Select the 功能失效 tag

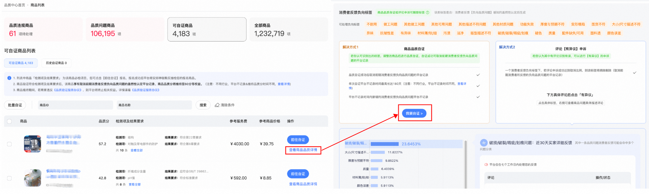tap(527, 24)
